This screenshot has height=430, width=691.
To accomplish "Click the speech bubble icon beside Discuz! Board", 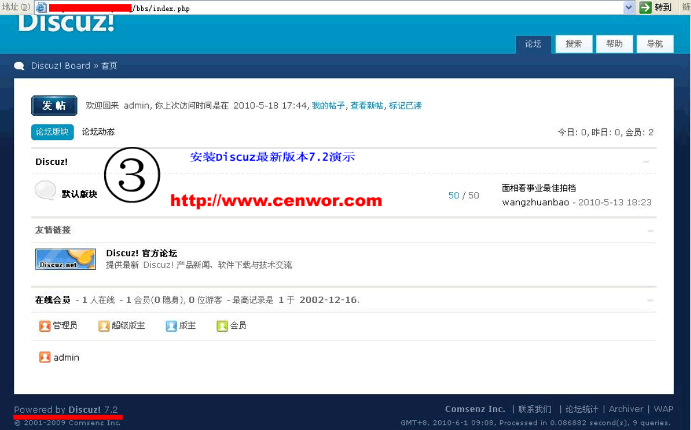I will coord(20,66).
